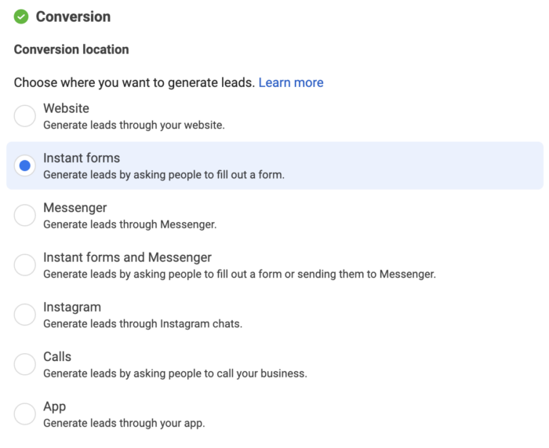Click 'Generate leads through your website' description
The width and height of the screenshot is (549, 448).
134,125
